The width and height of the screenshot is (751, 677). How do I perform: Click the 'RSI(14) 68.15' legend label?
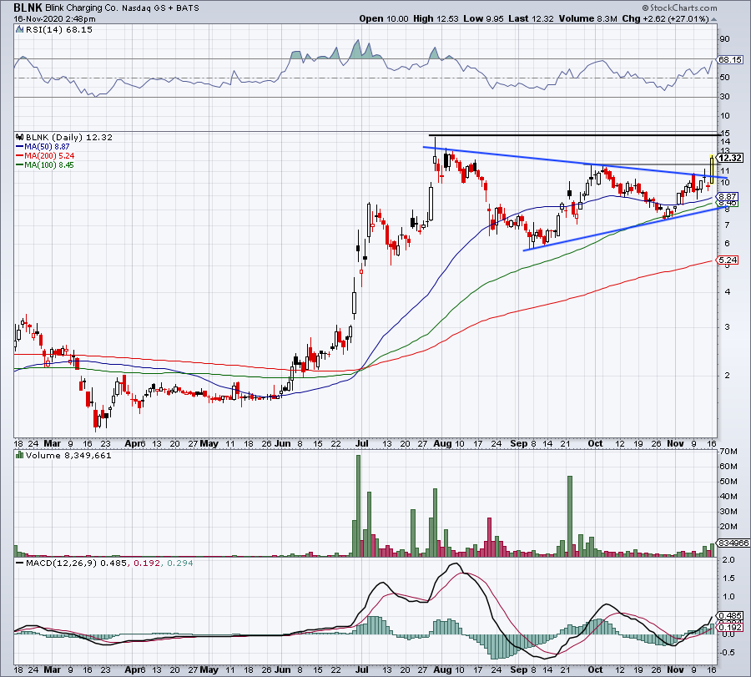pyautogui.click(x=59, y=30)
